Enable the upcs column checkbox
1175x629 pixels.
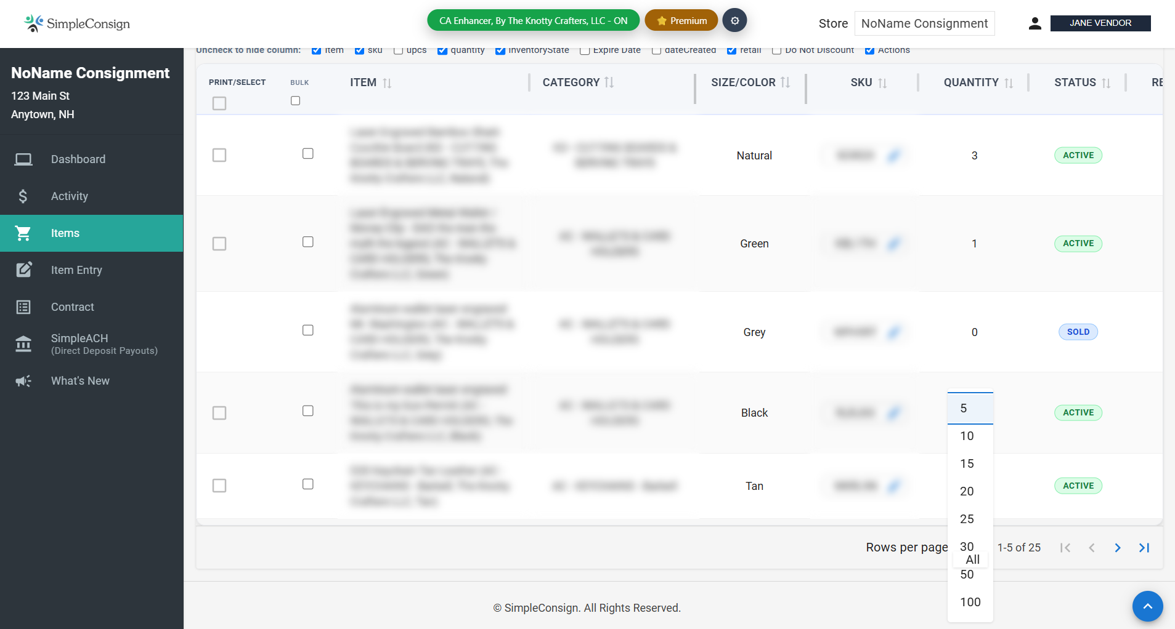[399, 50]
